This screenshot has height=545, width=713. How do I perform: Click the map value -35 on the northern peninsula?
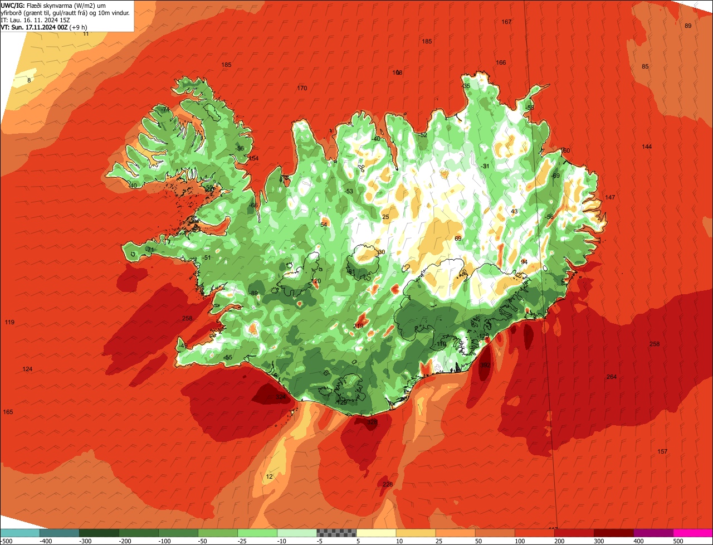click(x=466, y=86)
